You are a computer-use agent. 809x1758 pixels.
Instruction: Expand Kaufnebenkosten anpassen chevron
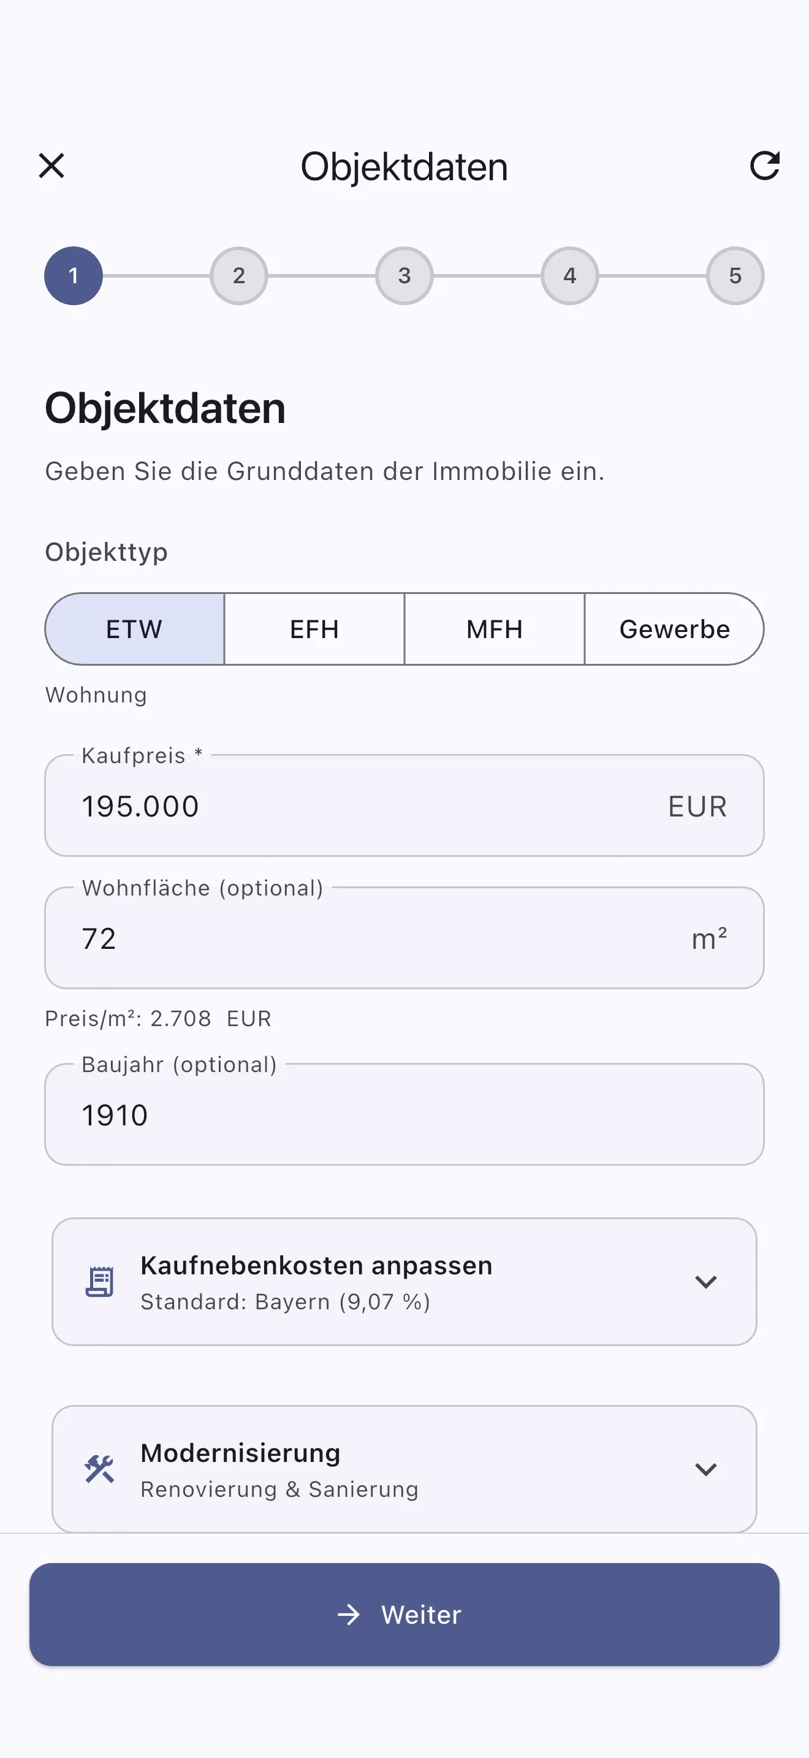[705, 1282]
